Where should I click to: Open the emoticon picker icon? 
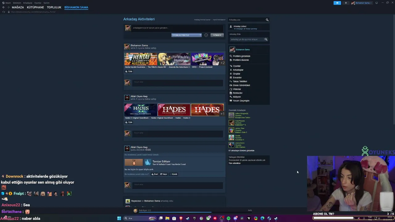point(206,35)
